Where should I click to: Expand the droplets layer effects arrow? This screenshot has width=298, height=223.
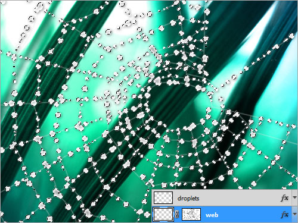295,197
